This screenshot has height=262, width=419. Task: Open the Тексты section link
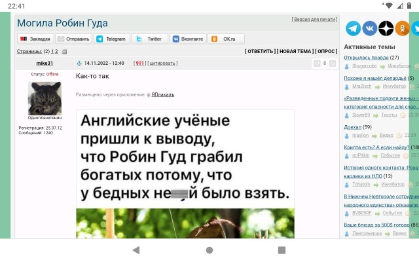click(x=389, y=115)
